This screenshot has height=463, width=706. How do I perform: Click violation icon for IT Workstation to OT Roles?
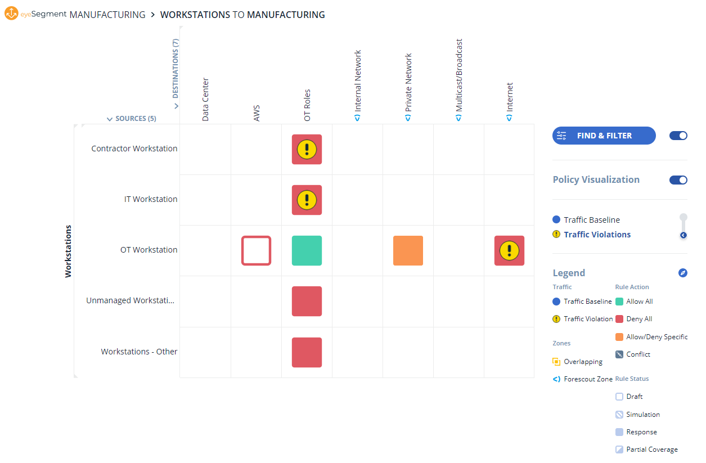point(307,200)
